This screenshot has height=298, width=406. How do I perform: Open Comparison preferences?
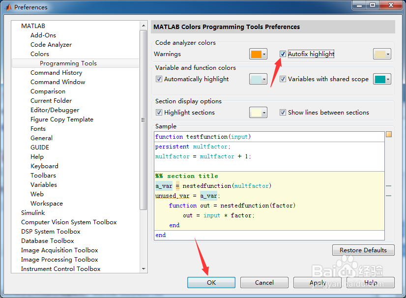48,91
